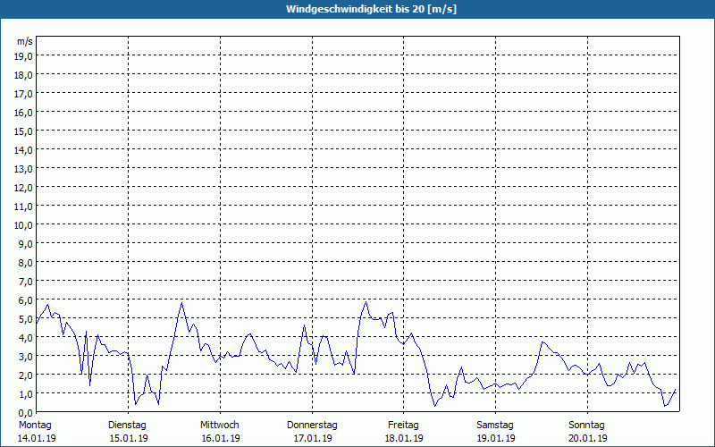
Task: Click the date '19.01.19'
Action: click(496, 438)
